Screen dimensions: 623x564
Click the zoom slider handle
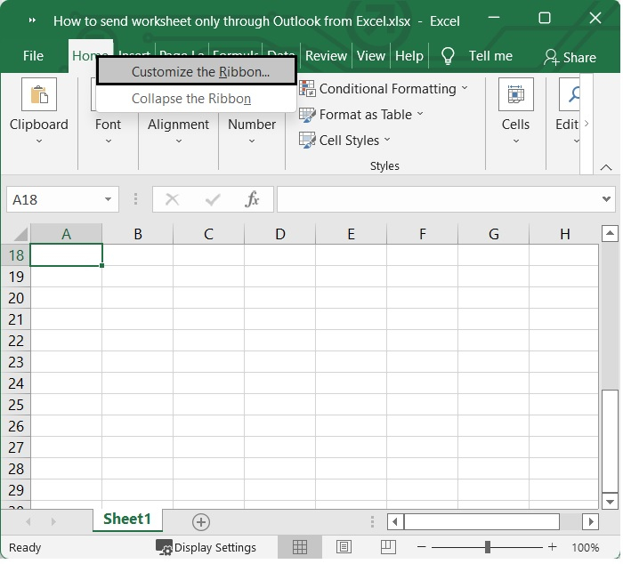tap(488, 547)
